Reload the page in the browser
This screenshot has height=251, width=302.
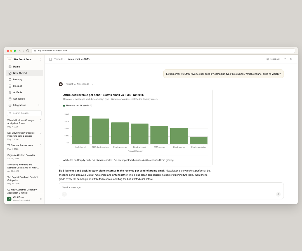pyautogui.click(x=27, y=51)
